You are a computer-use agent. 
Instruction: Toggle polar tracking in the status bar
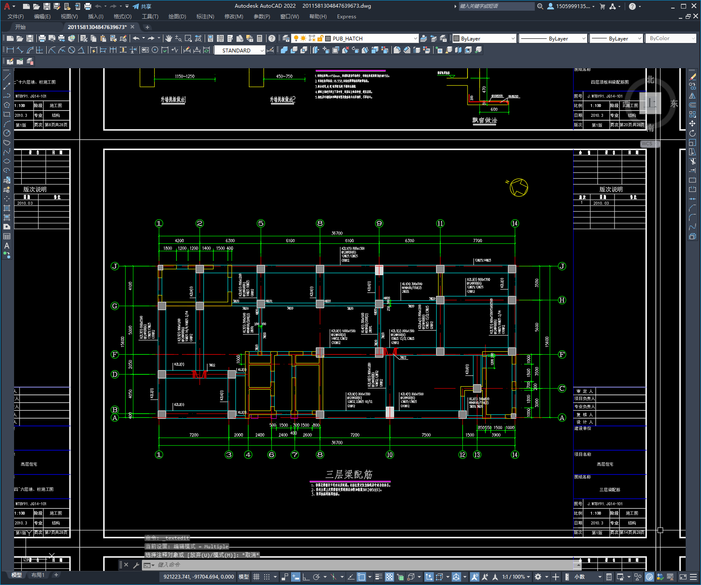point(316,577)
